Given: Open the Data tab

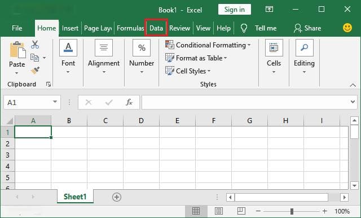Looking at the screenshot, I should (156, 28).
